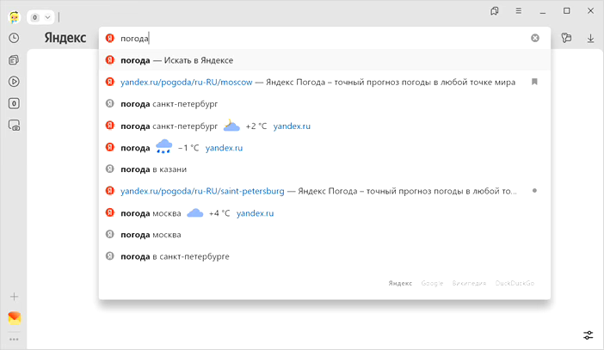The height and width of the screenshot is (350, 604).
Task: Open the history clock icon in sidebar
Action: tap(14, 38)
